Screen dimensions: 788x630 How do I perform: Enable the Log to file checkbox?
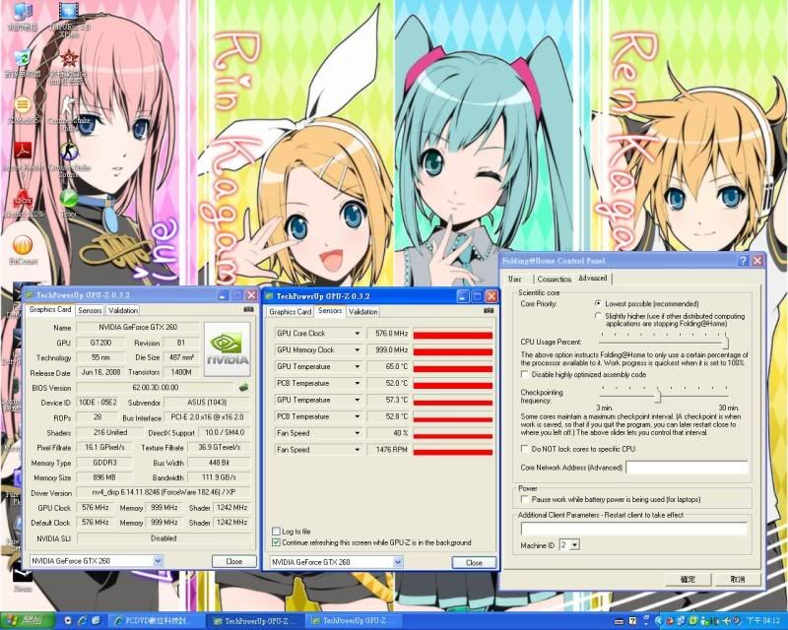click(276, 531)
